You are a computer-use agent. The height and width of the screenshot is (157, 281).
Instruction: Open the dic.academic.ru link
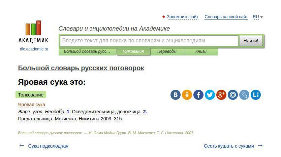click(x=34, y=49)
